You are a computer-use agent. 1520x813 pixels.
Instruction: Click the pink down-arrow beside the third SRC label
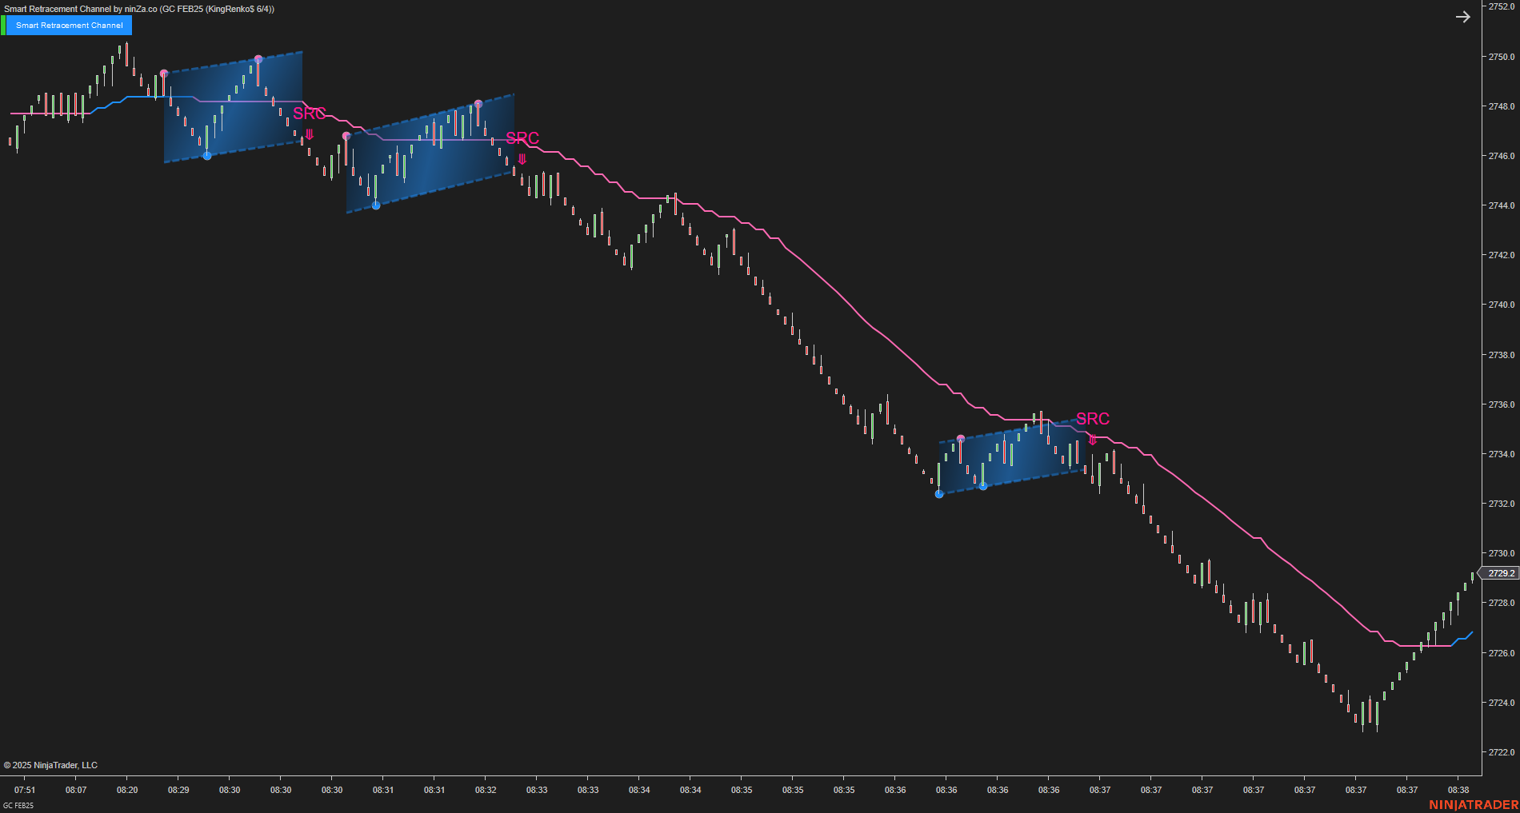[1093, 439]
